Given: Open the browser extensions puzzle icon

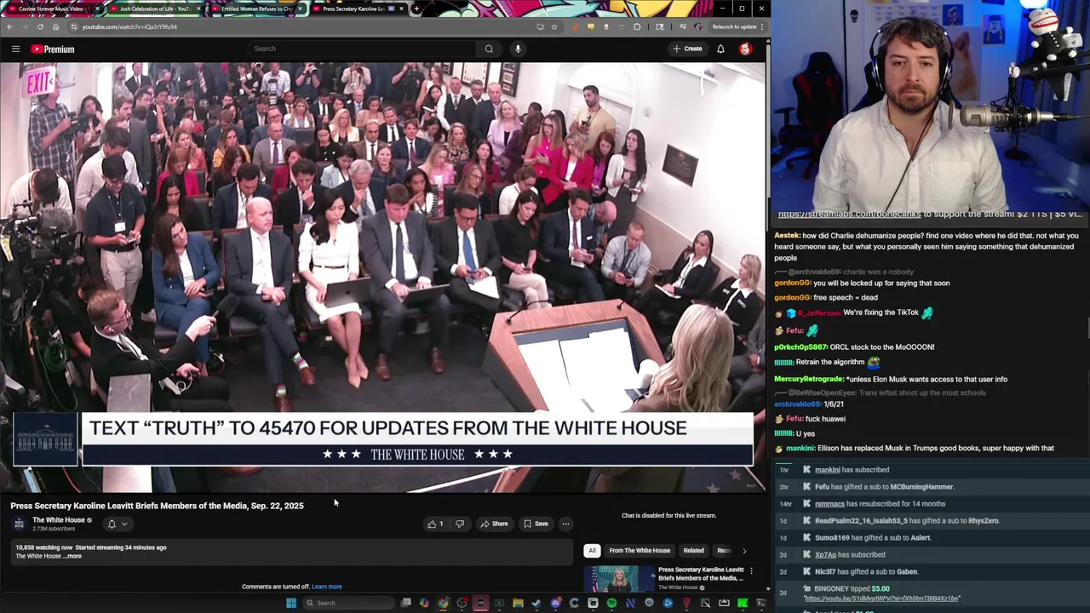Looking at the screenshot, I should point(637,26).
